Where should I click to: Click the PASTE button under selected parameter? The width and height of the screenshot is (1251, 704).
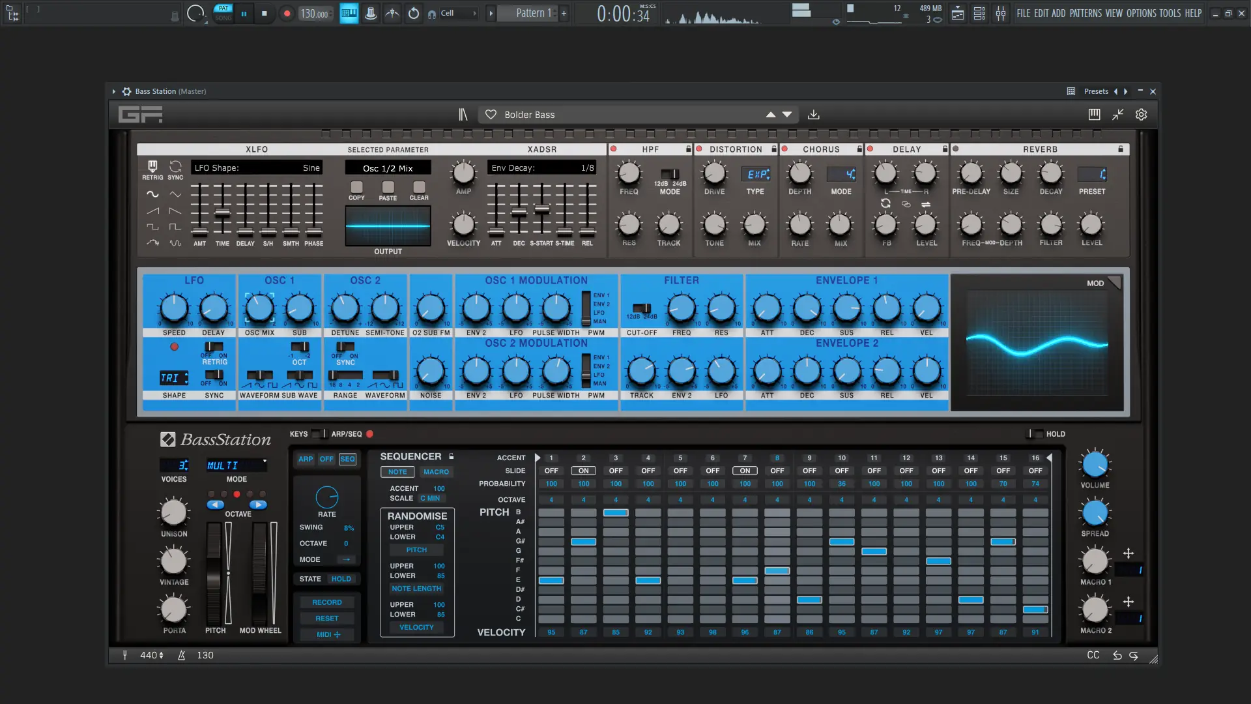[x=388, y=188]
